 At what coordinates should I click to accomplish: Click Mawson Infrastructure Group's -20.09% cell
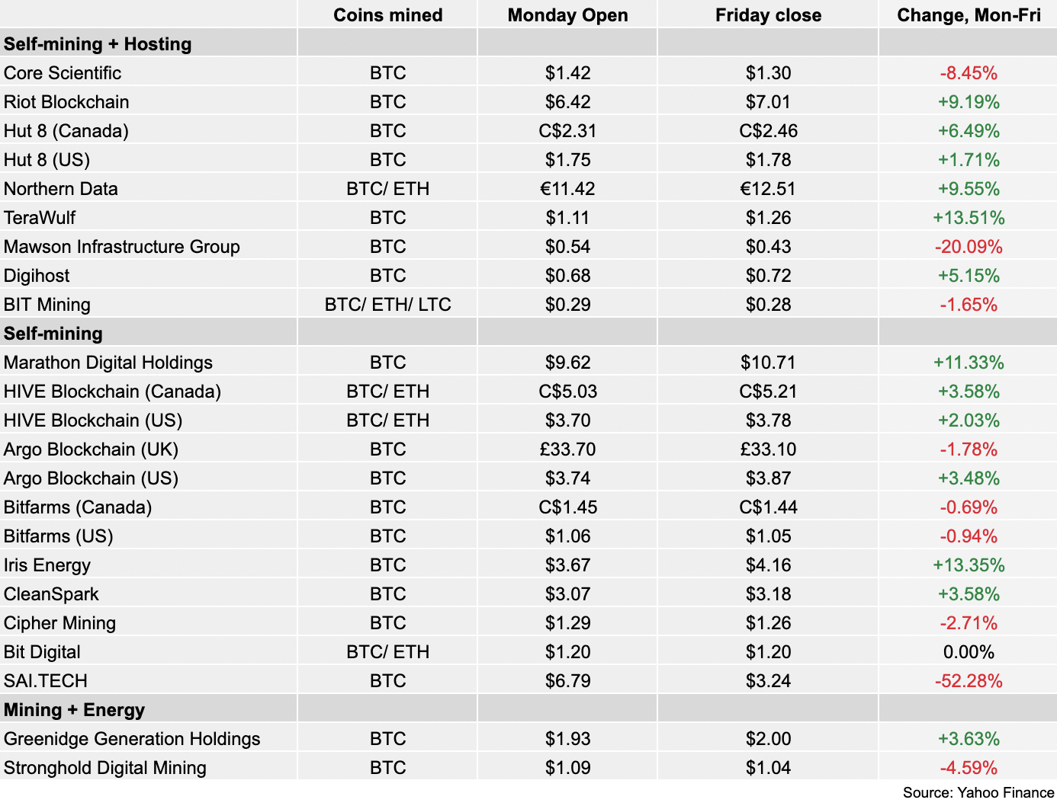point(969,247)
